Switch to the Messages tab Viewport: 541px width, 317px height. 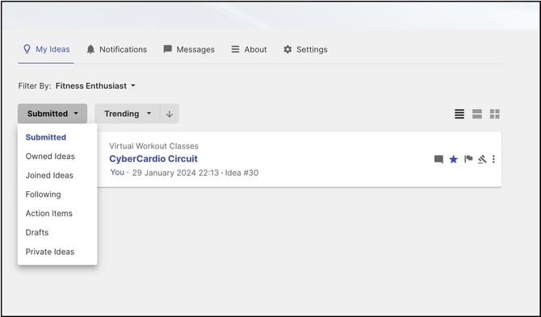(x=189, y=49)
